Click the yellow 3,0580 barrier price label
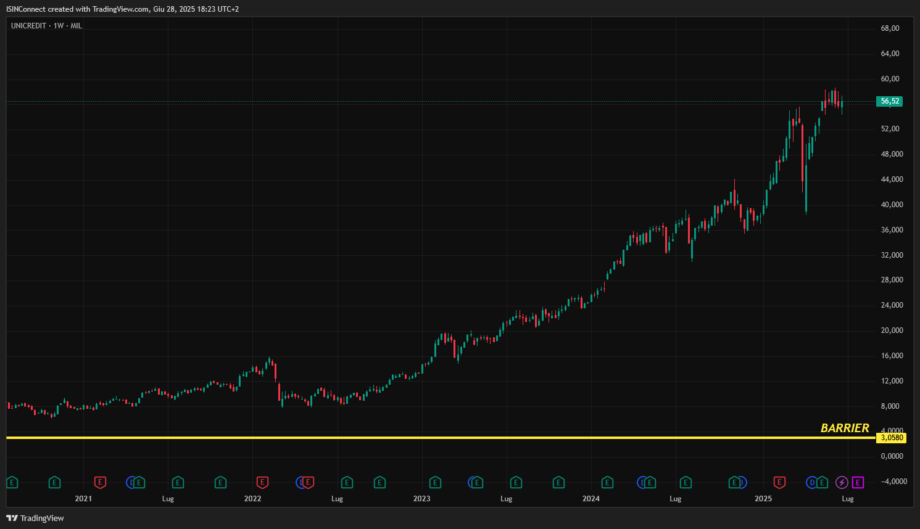The image size is (920, 529). [x=891, y=438]
